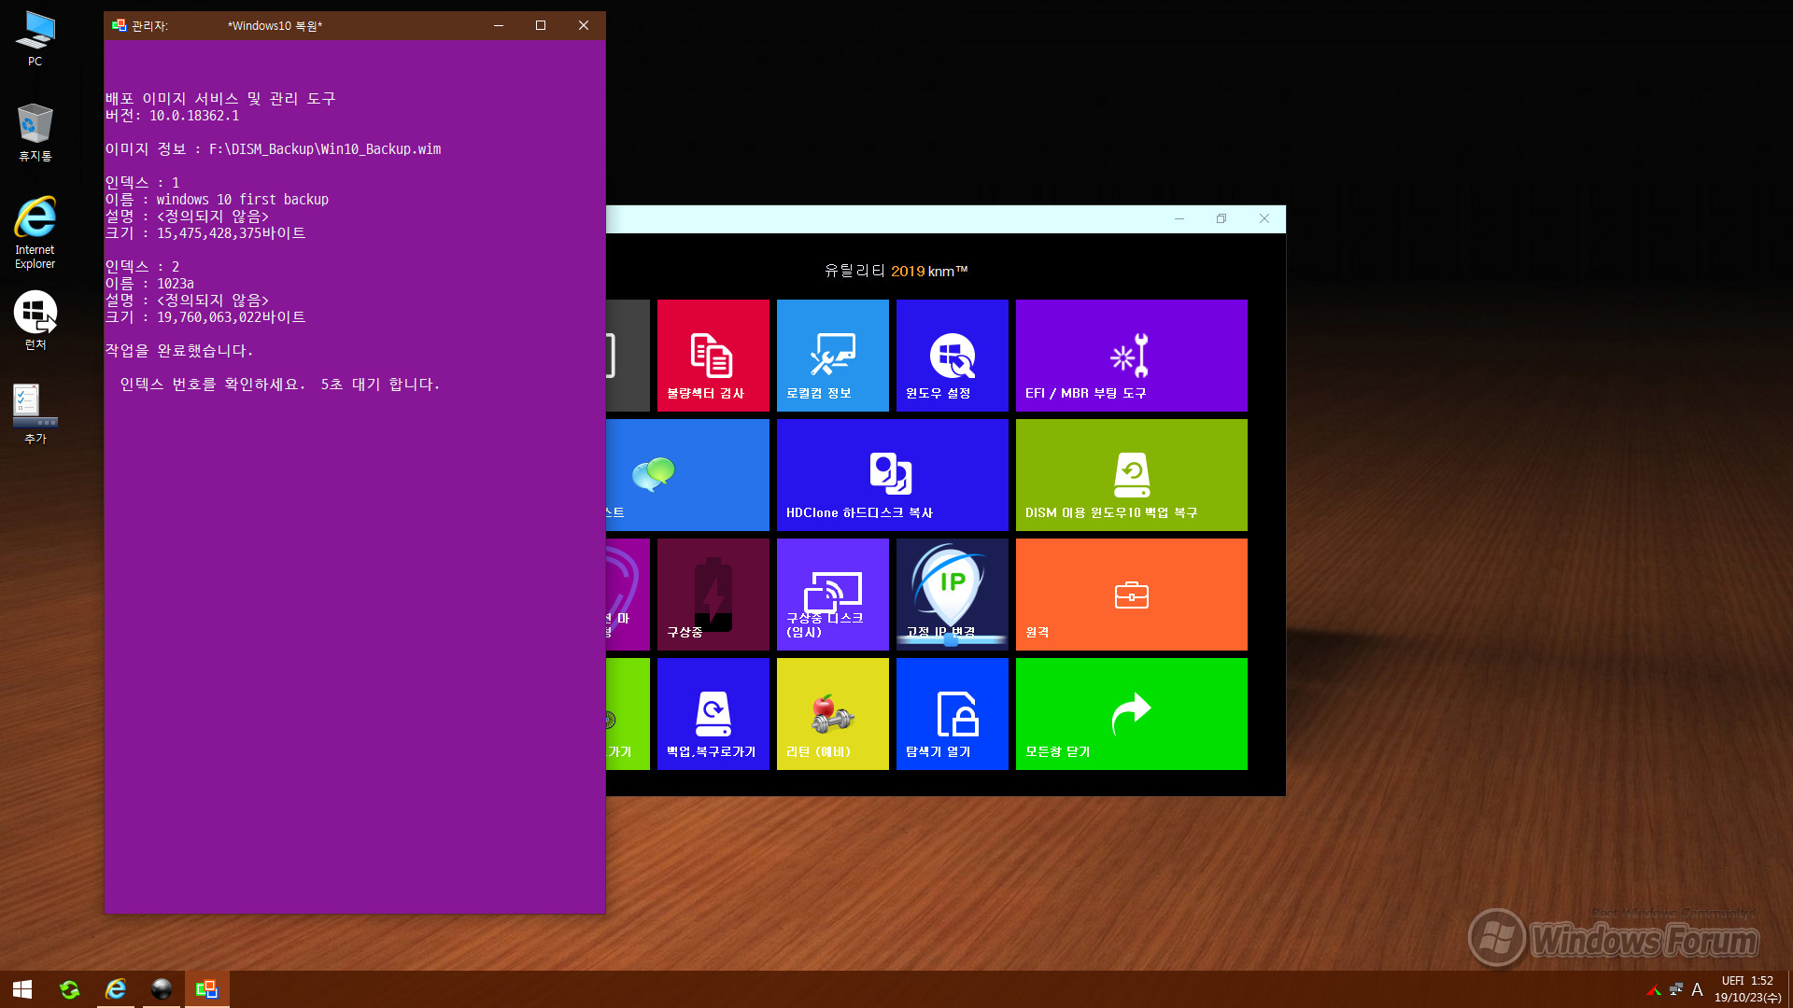Open the orange remote tile (원격)

click(x=1131, y=595)
